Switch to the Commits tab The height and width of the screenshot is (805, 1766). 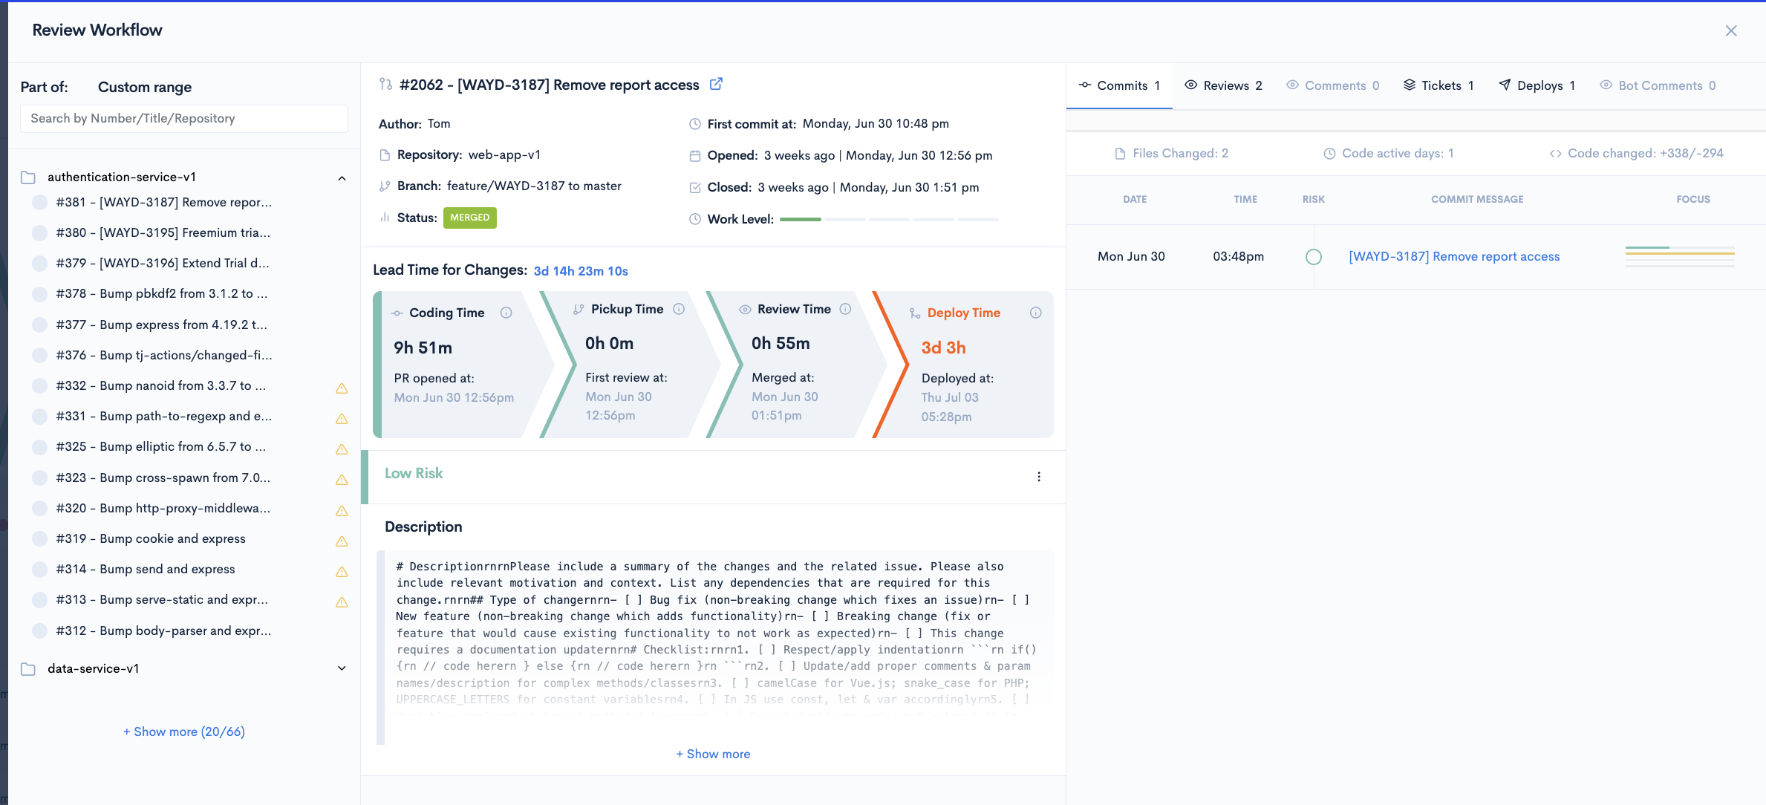click(1120, 85)
